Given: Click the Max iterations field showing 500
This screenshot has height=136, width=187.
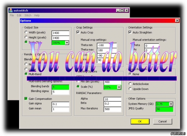Looking at the screenshot, I should pos(112,109).
